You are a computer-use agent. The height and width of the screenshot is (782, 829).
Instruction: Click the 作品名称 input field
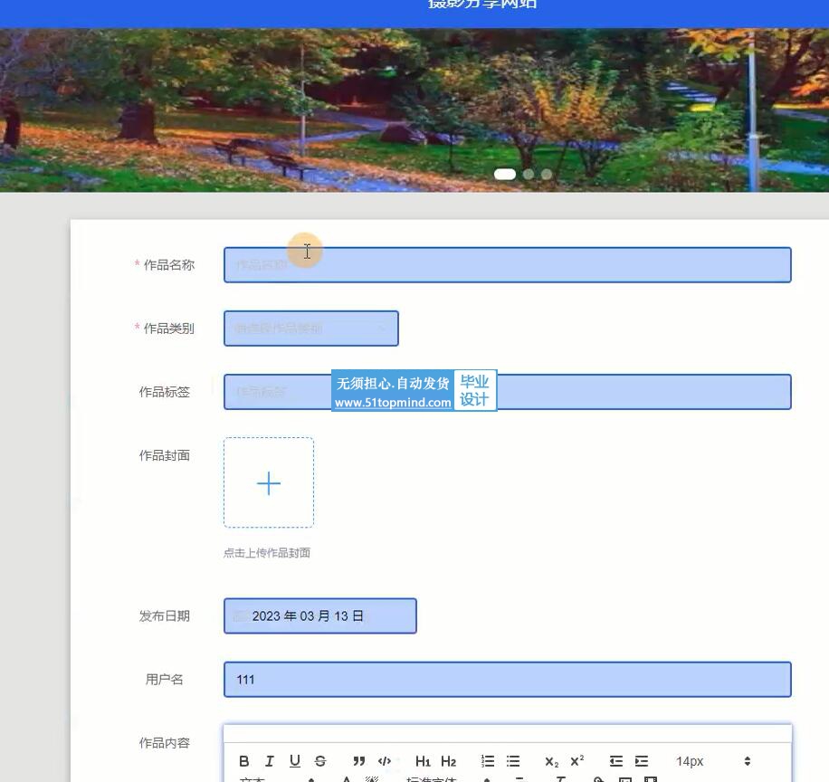(x=508, y=265)
